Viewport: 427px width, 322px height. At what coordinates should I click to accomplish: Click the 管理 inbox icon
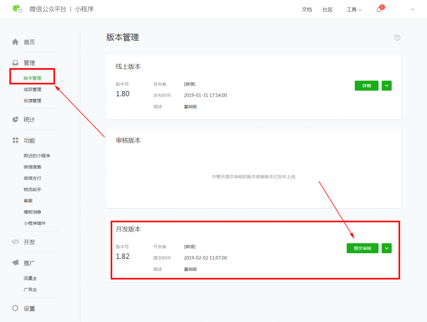pos(15,63)
